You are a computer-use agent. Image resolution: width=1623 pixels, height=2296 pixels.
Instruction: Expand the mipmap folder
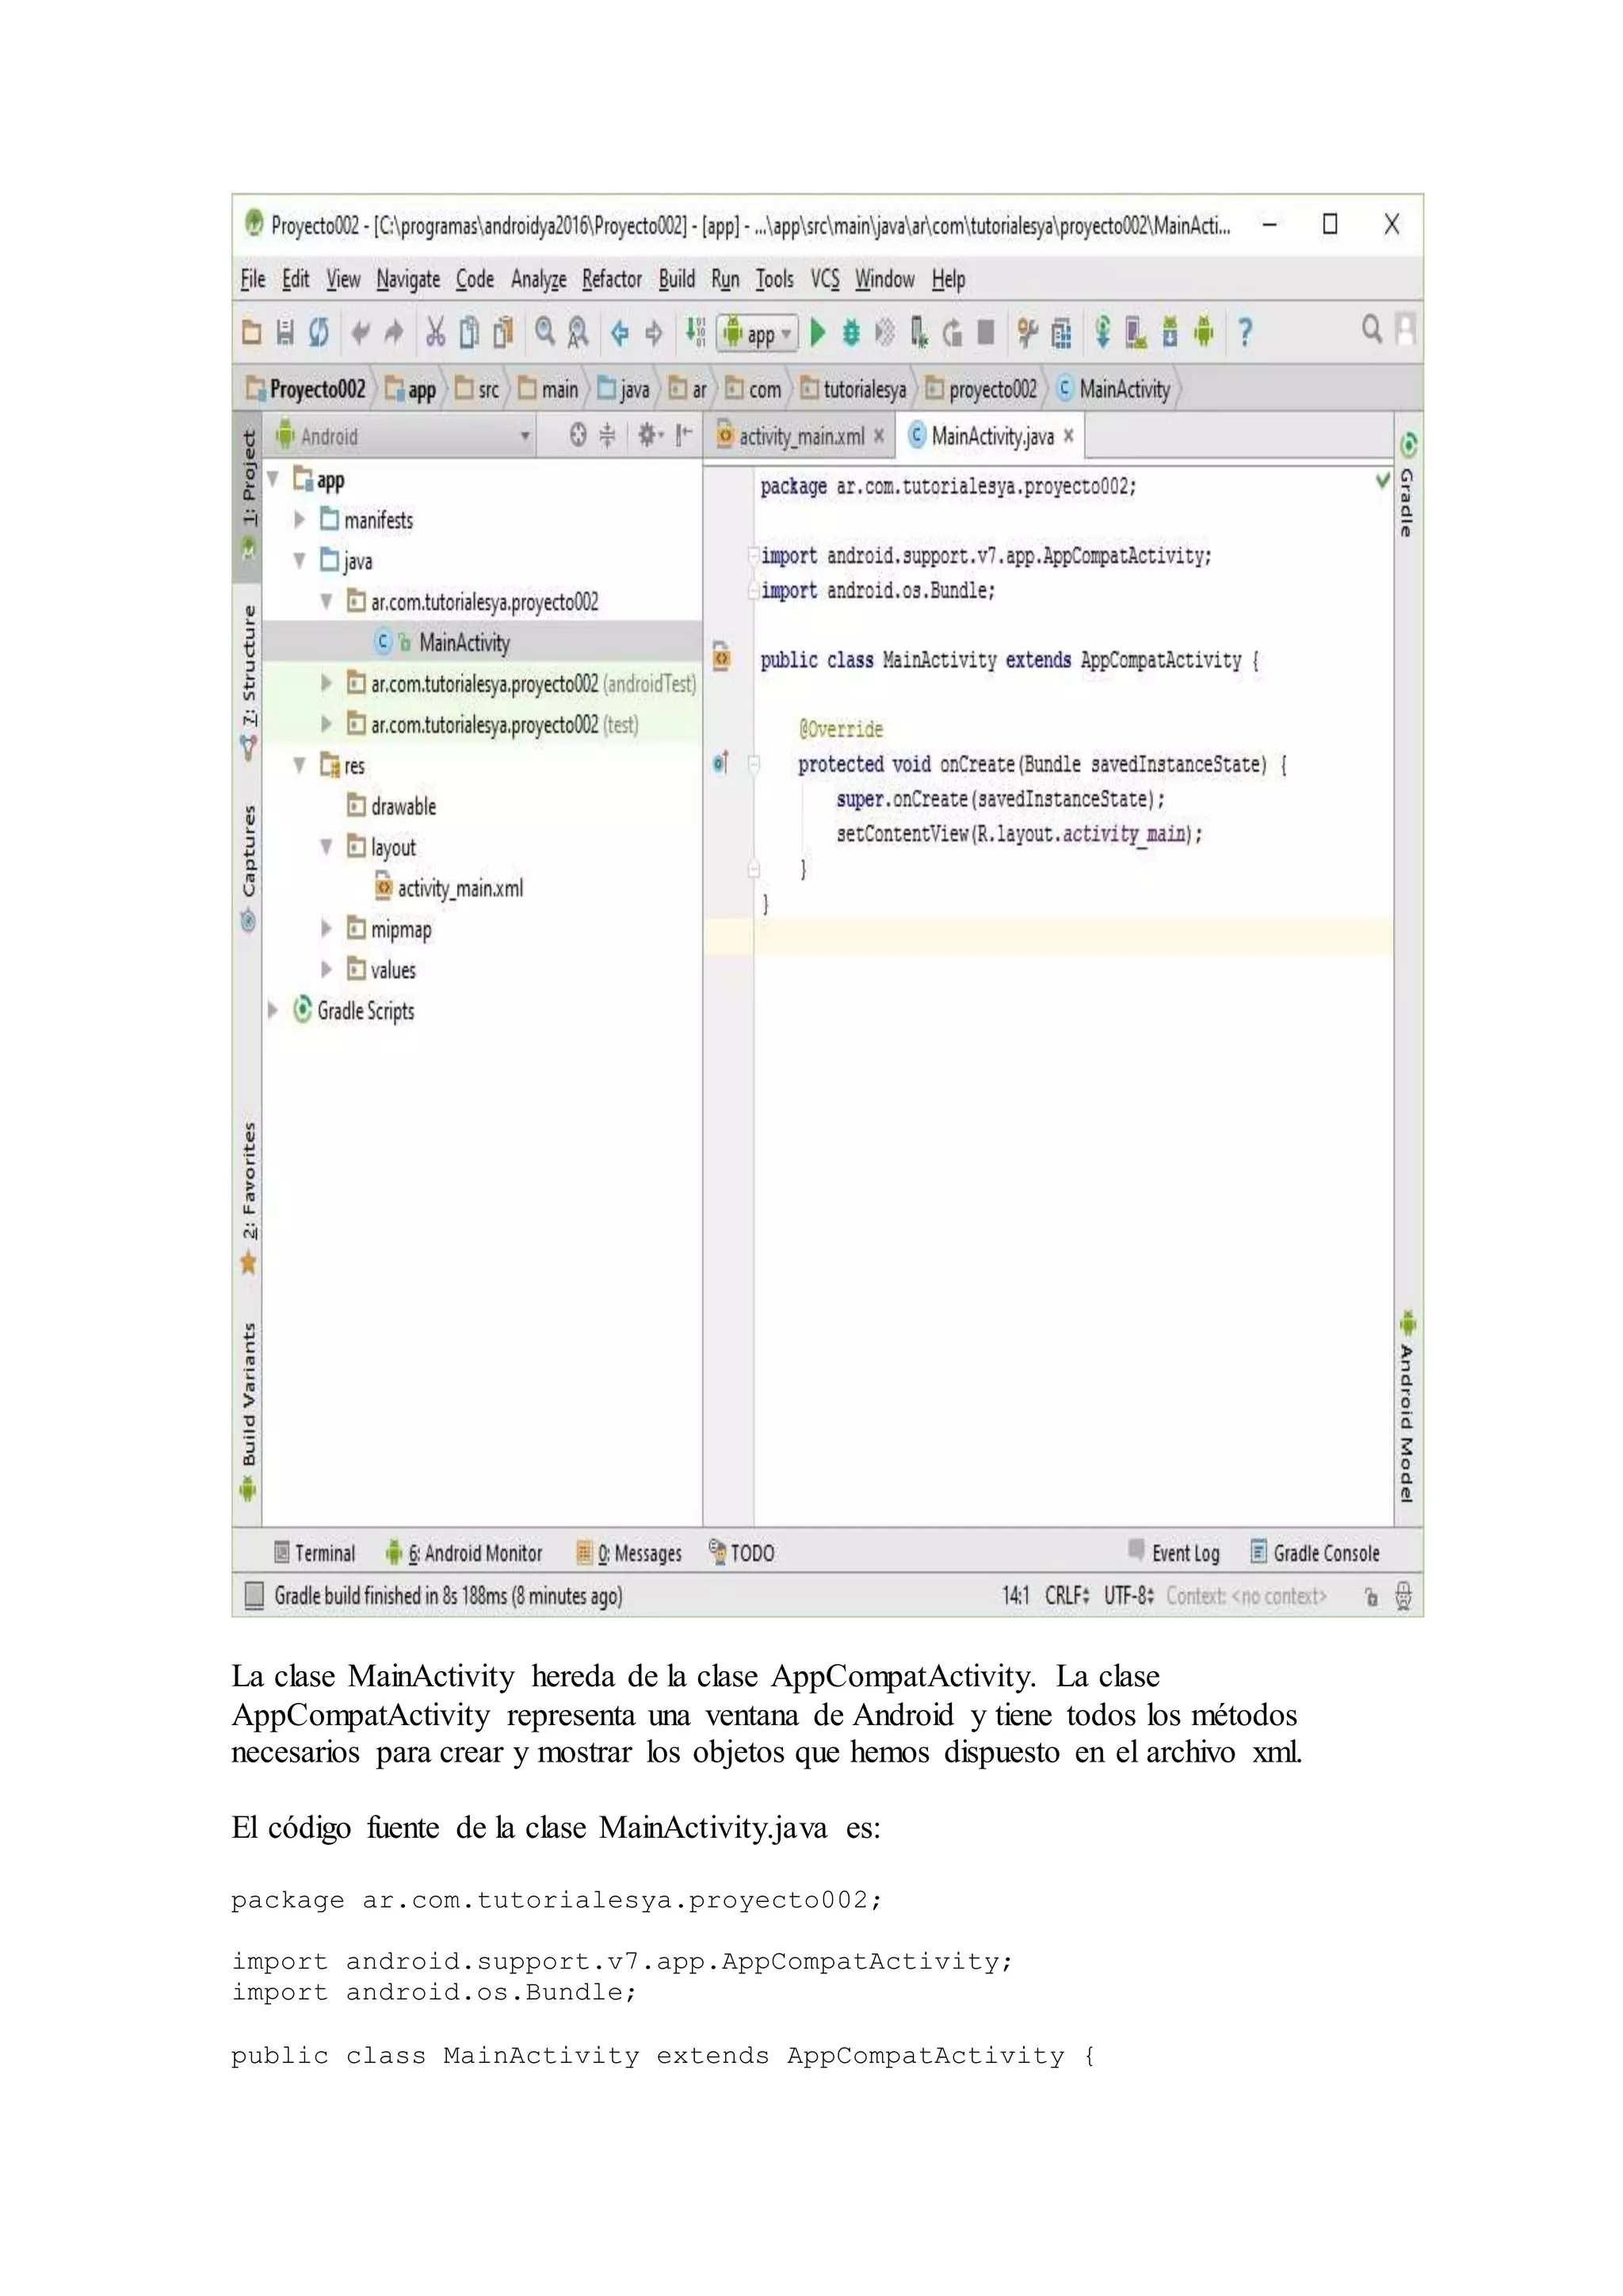(326, 929)
